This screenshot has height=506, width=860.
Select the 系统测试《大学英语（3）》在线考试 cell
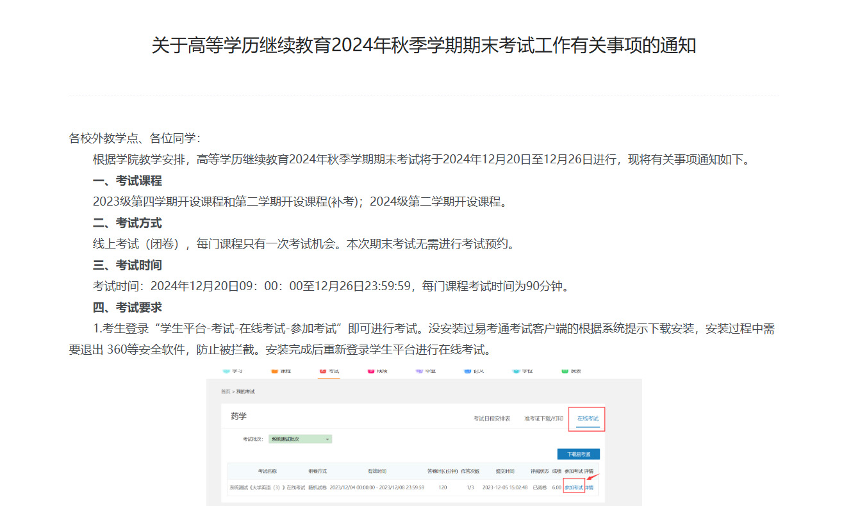(x=267, y=487)
